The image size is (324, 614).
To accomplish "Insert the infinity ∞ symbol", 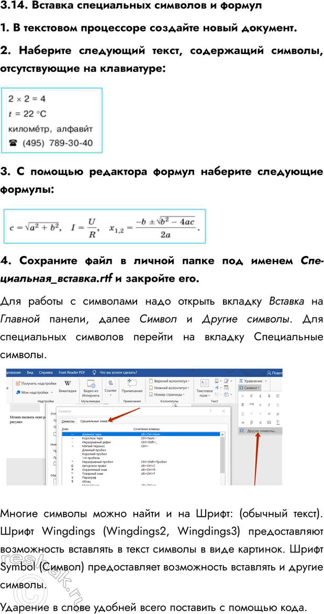I will tap(269, 413).
